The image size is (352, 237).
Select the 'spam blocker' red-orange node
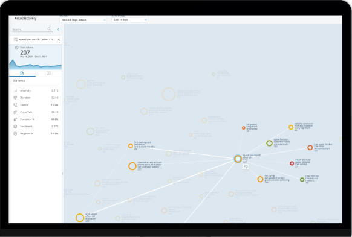pos(310,148)
